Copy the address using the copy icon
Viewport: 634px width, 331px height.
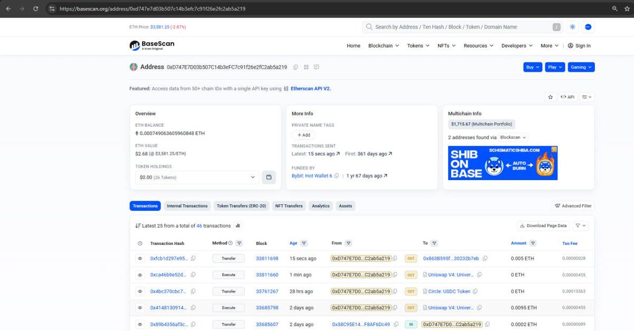(295, 67)
